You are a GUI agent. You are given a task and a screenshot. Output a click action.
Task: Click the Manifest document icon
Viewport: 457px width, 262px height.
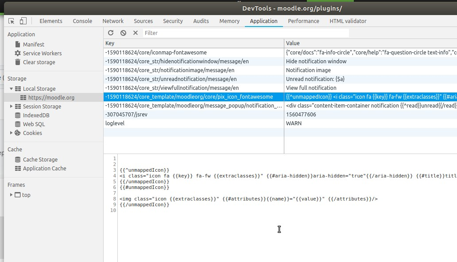18,44
